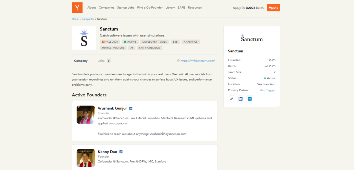Click the INFRASTRUCTURE tag
354x170 pixels.
[113, 48]
